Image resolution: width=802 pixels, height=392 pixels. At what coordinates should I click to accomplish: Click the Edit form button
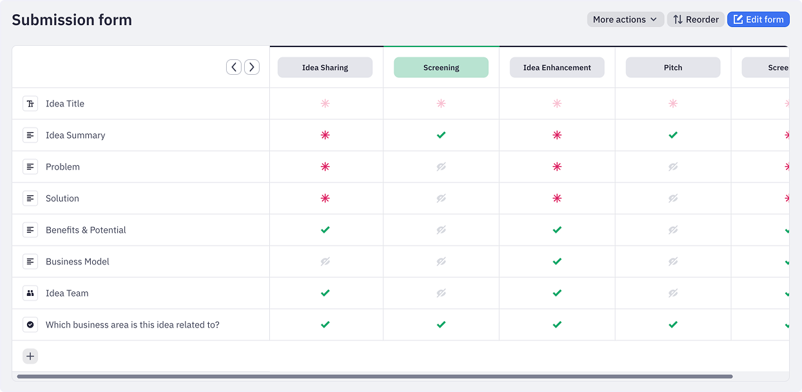pyautogui.click(x=758, y=19)
